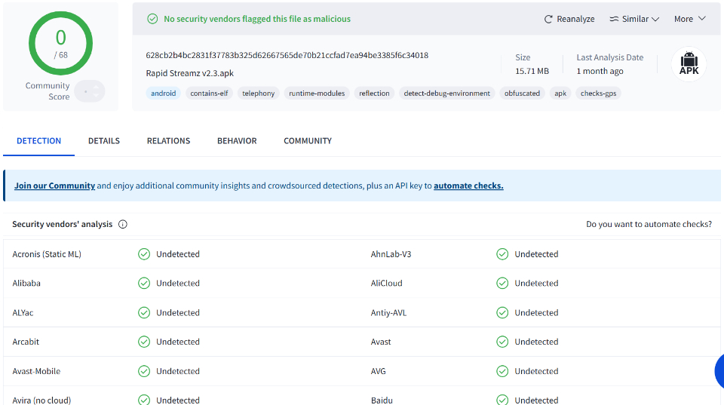724x405 pixels.
Task: Select the reflection tag
Action: pos(374,94)
